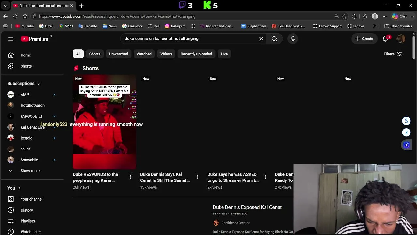This screenshot has width=417, height=235.
Task: Open the browser home page
Action: [x=25, y=16]
